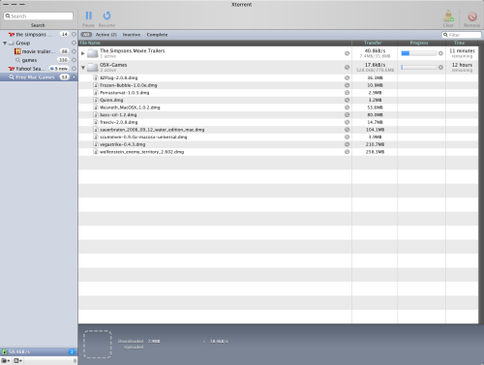The width and height of the screenshot is (484, 365).
Task: Remove the simpsons search via its X icon
Action: coord(74,34)
